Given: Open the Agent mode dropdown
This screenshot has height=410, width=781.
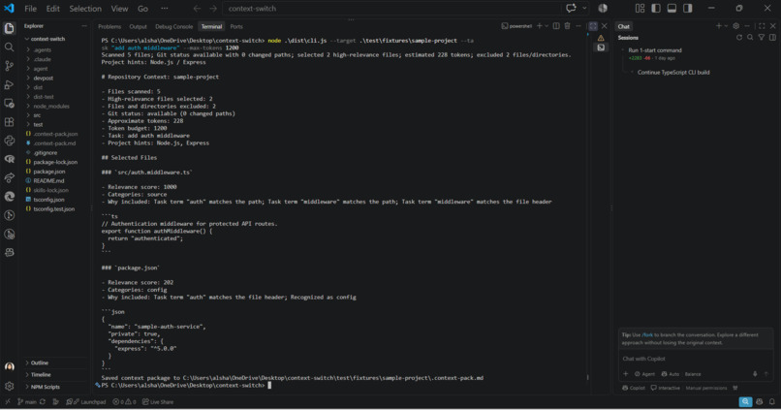Looking at the screenshot, I should (x=645, y=373).
